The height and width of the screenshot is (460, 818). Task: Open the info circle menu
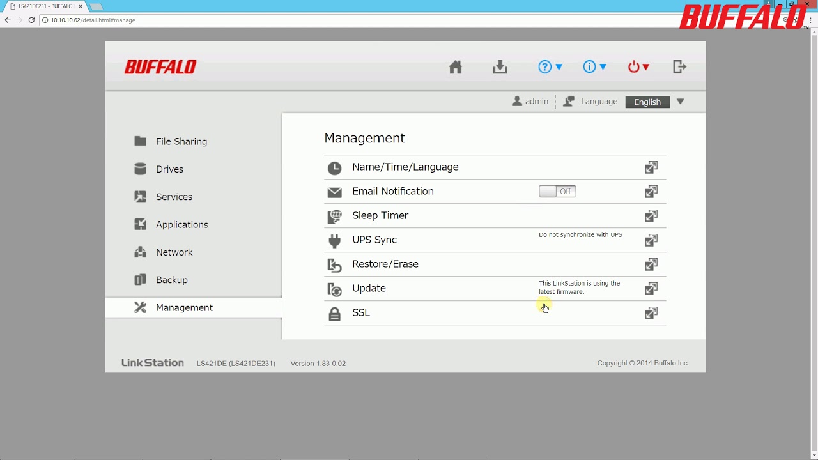(x=595, y=67)
